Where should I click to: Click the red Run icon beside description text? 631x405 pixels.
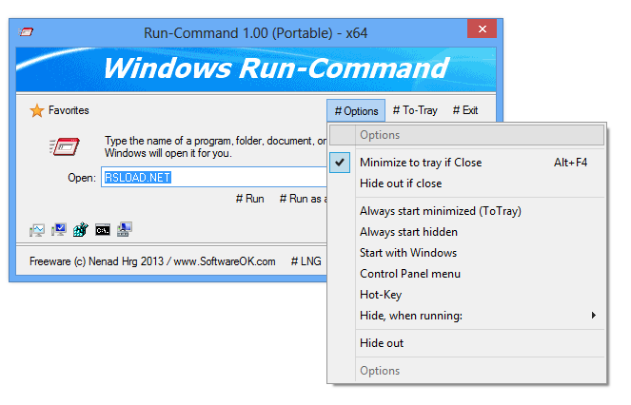pyautogui.click(x=65, y=146)
